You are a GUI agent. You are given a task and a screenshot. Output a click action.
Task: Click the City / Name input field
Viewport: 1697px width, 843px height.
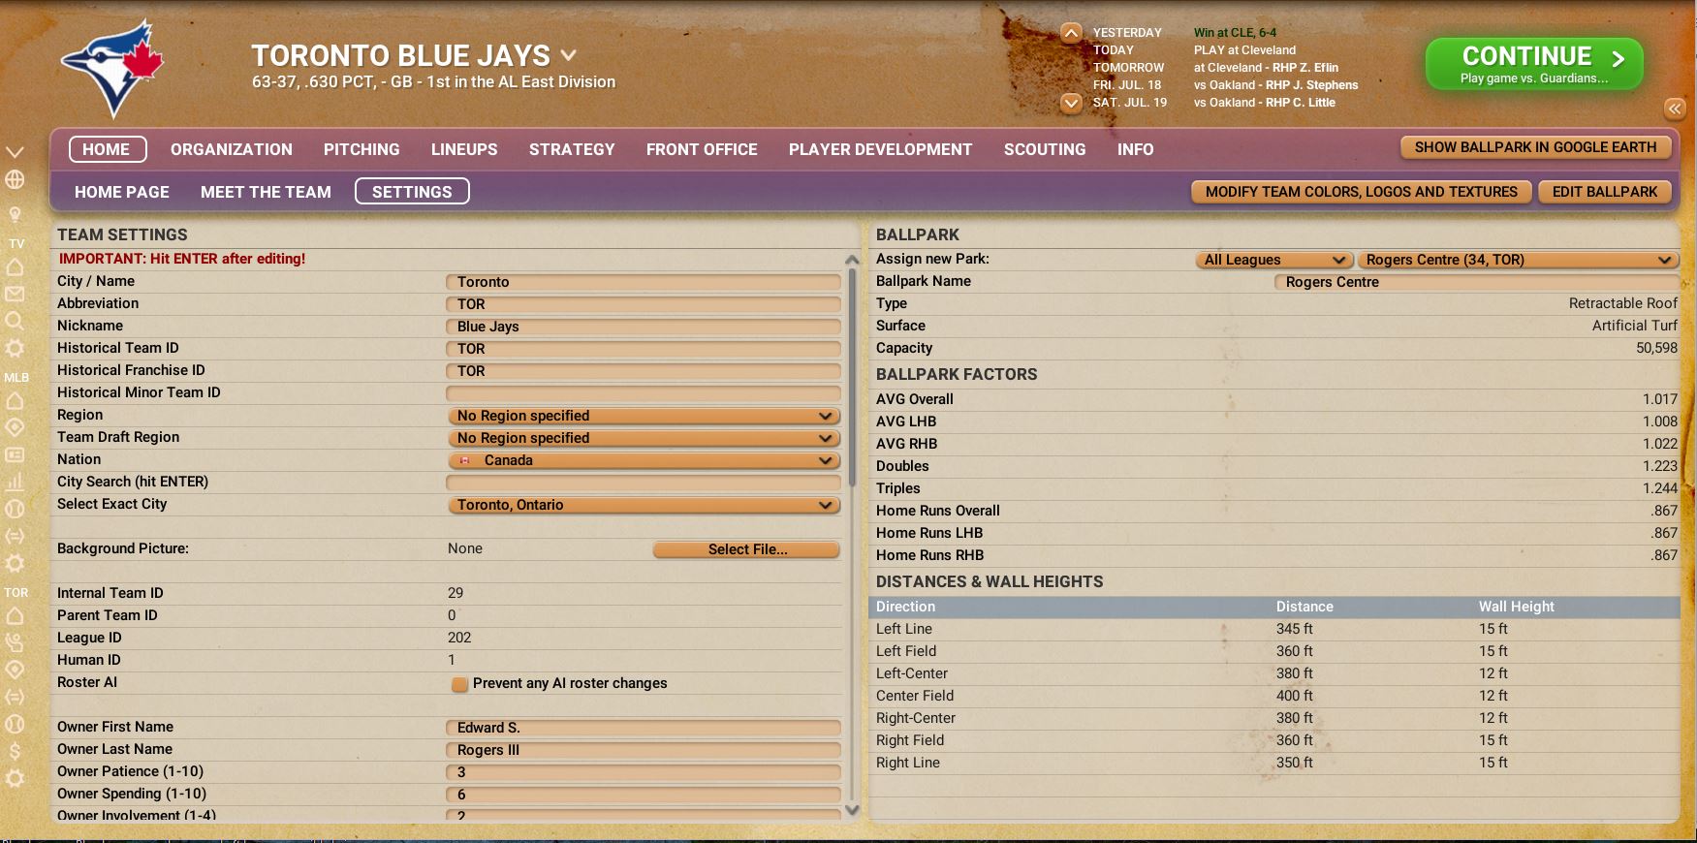(x=644, y=282)
